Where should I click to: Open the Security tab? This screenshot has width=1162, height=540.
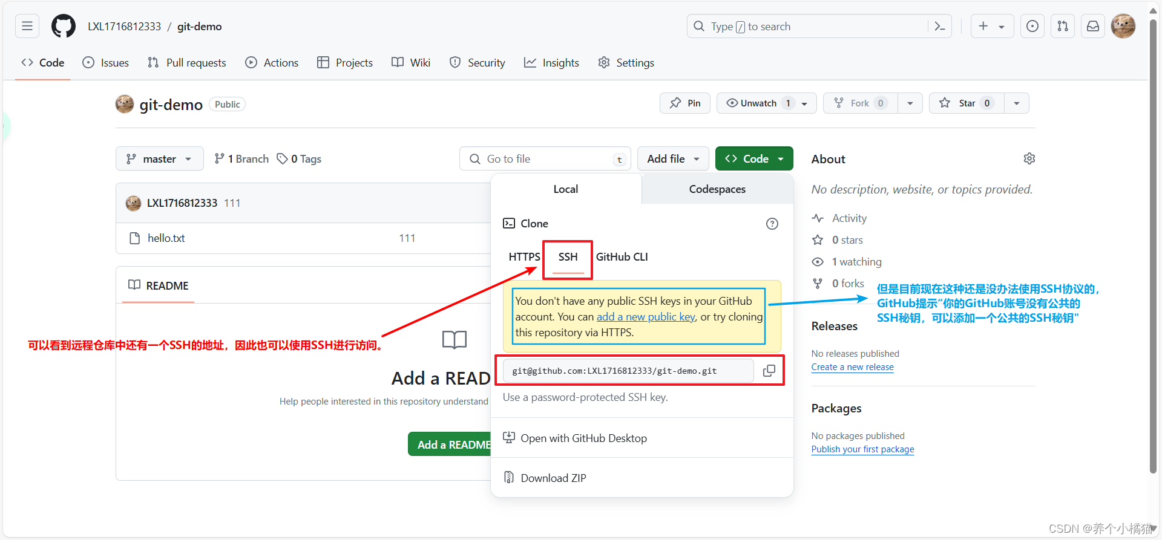point(478,63)
